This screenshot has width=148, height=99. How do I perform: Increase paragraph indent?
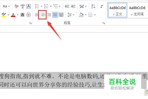[x=73, y=6]
